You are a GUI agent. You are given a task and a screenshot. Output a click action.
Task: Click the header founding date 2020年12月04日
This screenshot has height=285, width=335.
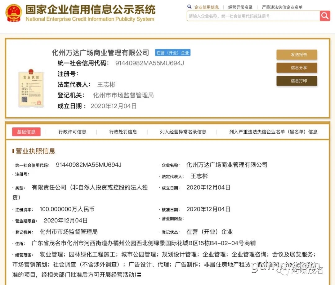click(114, 106)
